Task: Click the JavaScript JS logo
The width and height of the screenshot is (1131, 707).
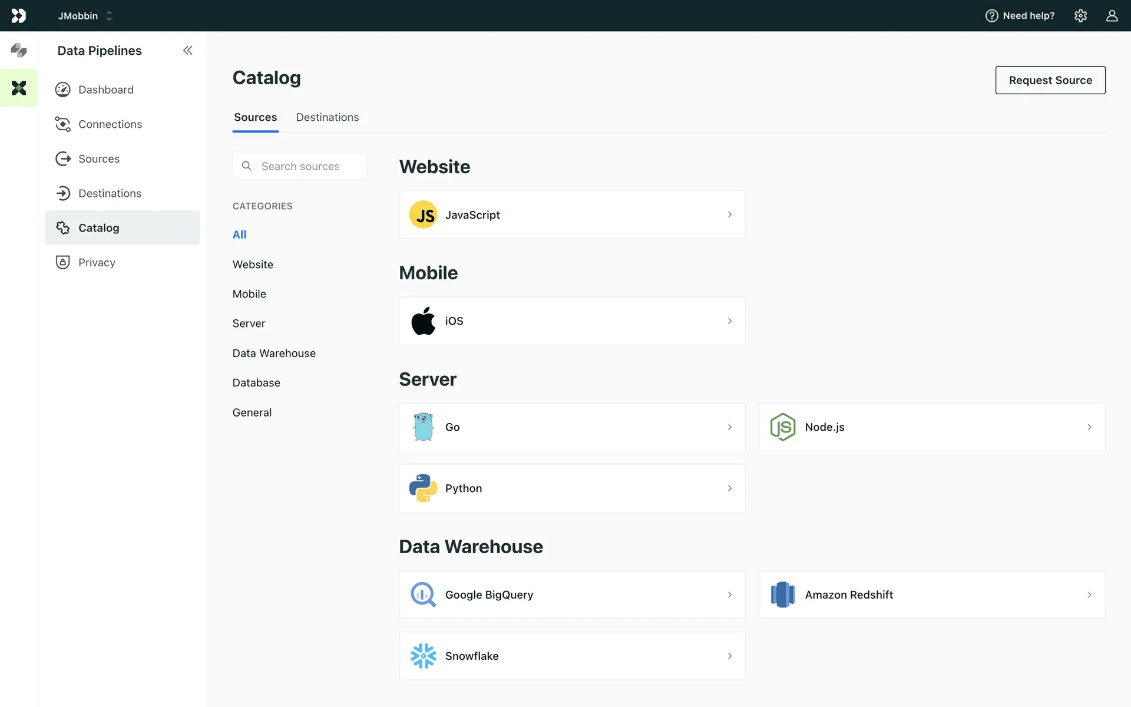Action: [x=423, y=215]
